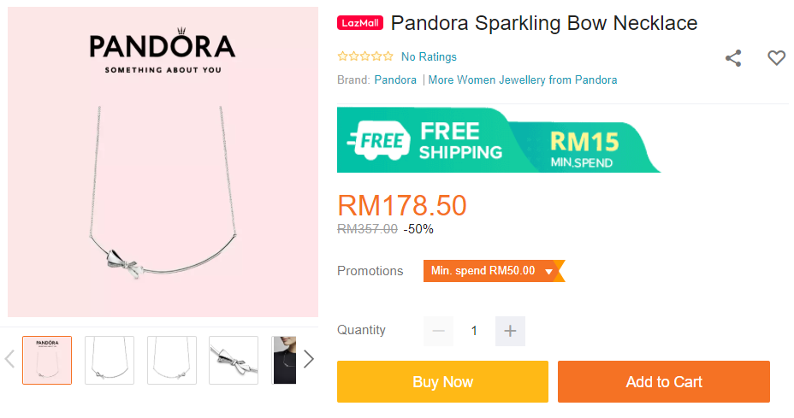The height and width of the screenshot is (418, 794).
Task: Open More Women Jewellery from Pandora link
Action: (x=523, y=80)
